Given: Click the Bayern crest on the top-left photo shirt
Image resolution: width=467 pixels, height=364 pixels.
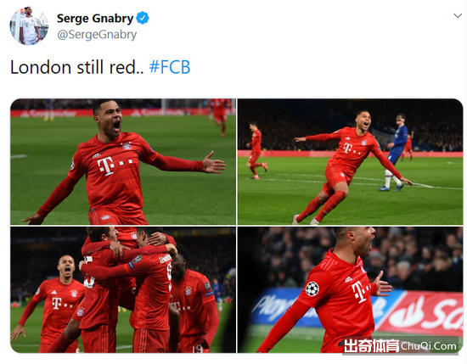Looking at the screenshot, I should pos(127,146).
